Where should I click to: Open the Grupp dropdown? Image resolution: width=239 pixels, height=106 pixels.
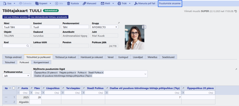click(117, 27)
